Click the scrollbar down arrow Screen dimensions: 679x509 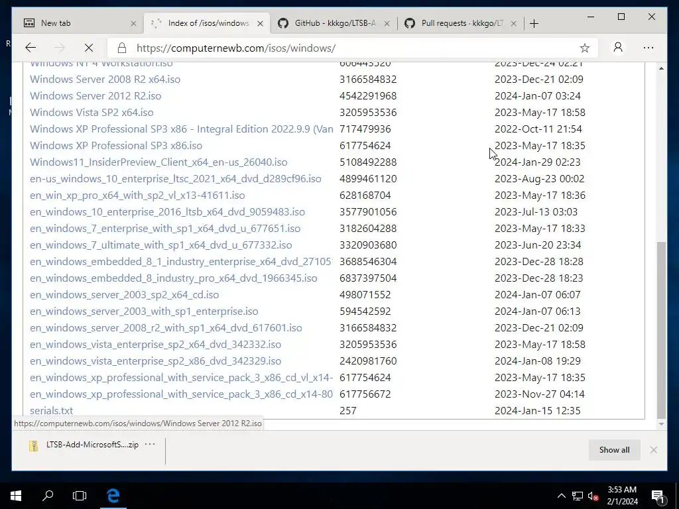[661, 424]
